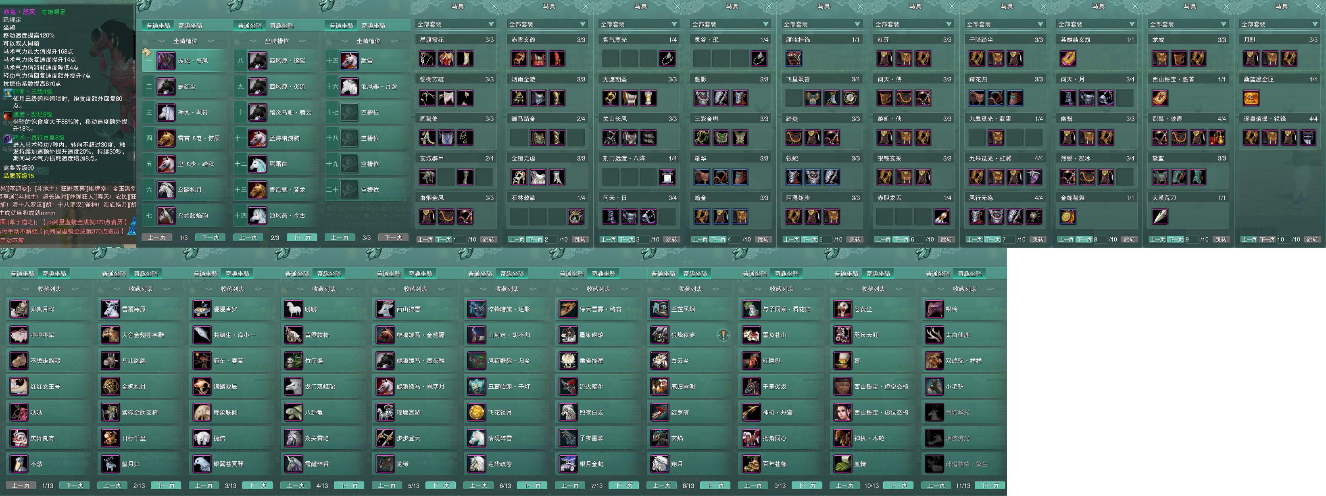Select the 英雄结义旗 flag gear icon
The height and width of the screenshot is (496, 1326).
point(1068,58)
